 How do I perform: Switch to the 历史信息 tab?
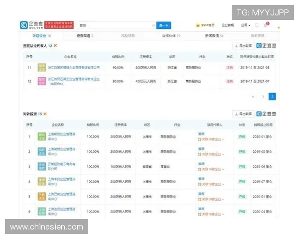[x=258, y=36]
